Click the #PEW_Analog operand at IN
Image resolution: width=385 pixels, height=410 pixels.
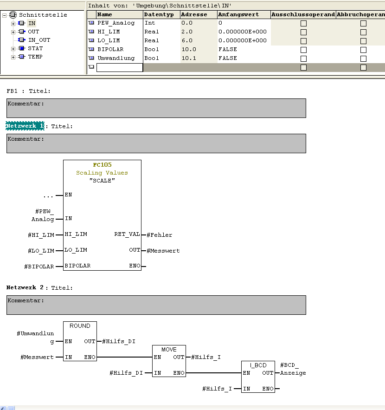click(43, 215)
